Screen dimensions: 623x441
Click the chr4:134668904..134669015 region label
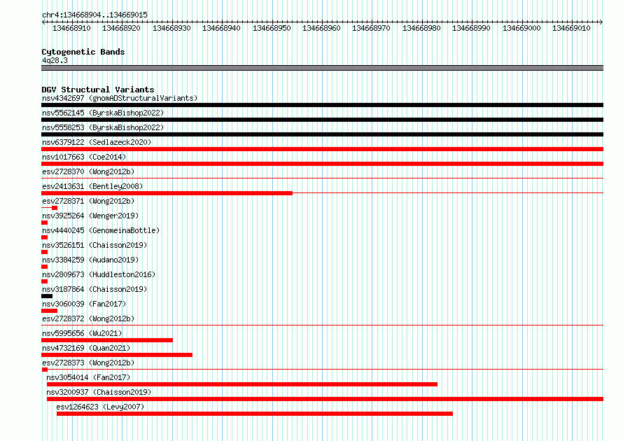click(x=94, y=15)
